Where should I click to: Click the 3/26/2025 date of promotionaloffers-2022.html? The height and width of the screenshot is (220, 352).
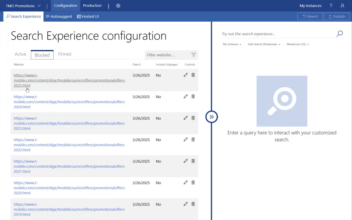(x=141, y=140)
